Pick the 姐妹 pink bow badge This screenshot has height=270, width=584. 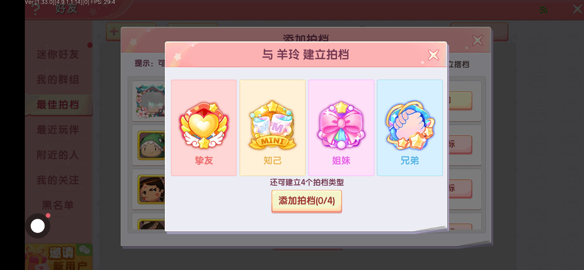tap(341, 128)
